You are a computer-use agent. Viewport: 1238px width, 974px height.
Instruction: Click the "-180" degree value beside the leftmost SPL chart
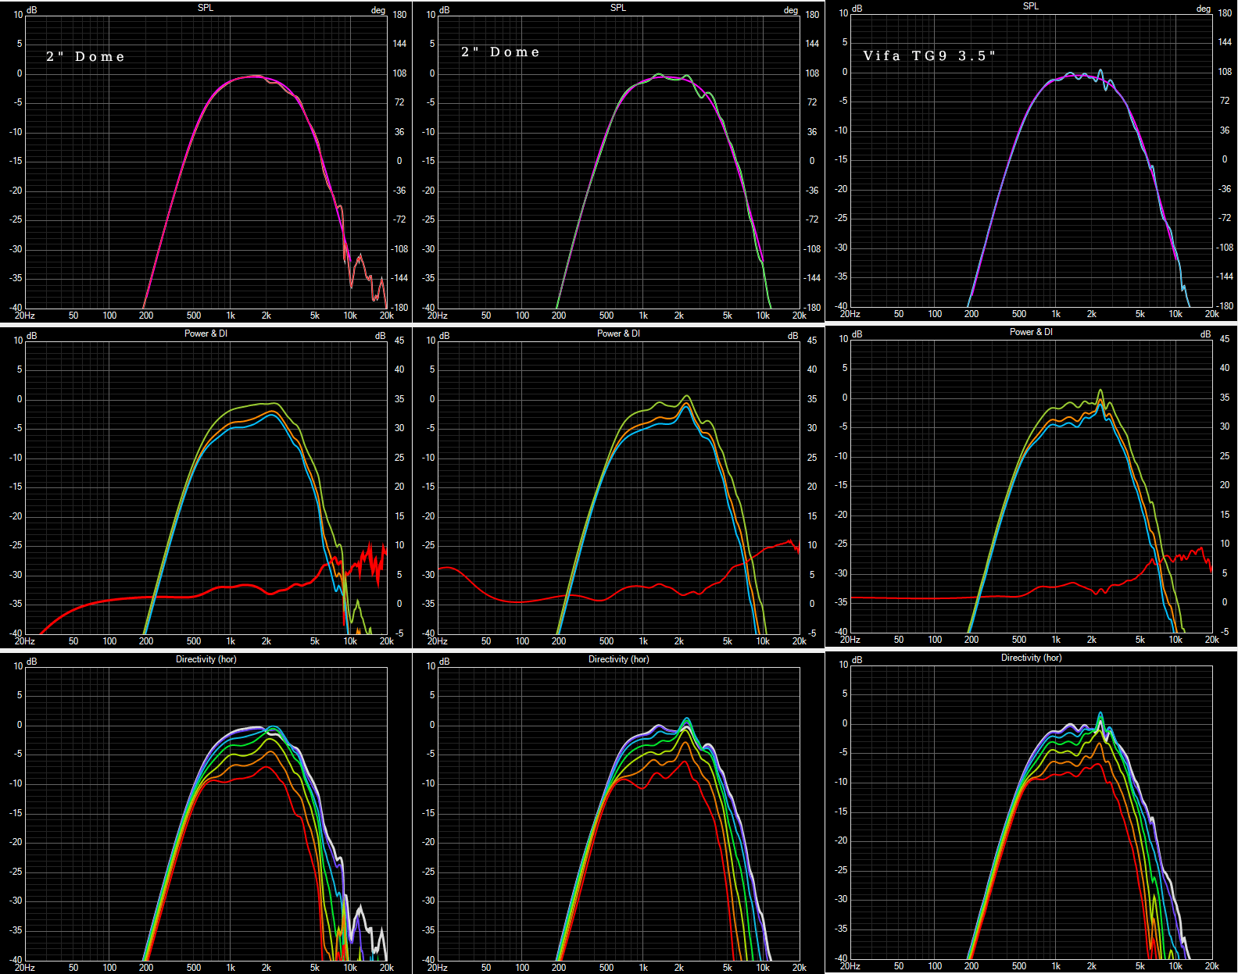pos(399,308)
